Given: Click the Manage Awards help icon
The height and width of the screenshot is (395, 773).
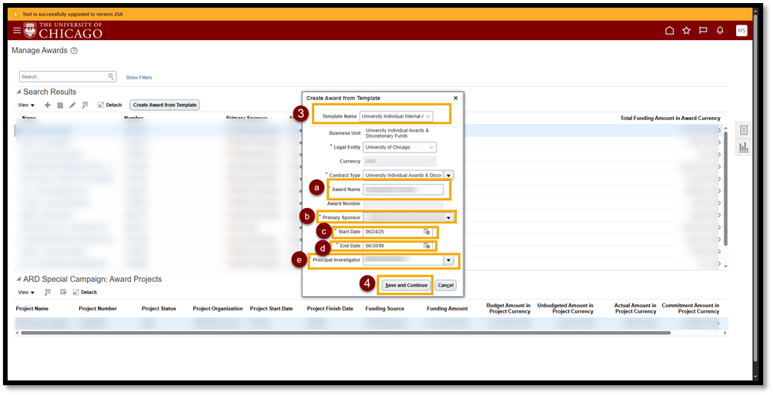Looking at the screenshot, I should pyautogui.click(x=74, y=51).
